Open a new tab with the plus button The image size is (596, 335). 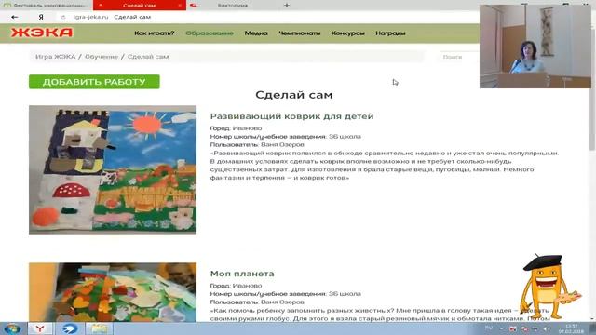click(287, 6)
